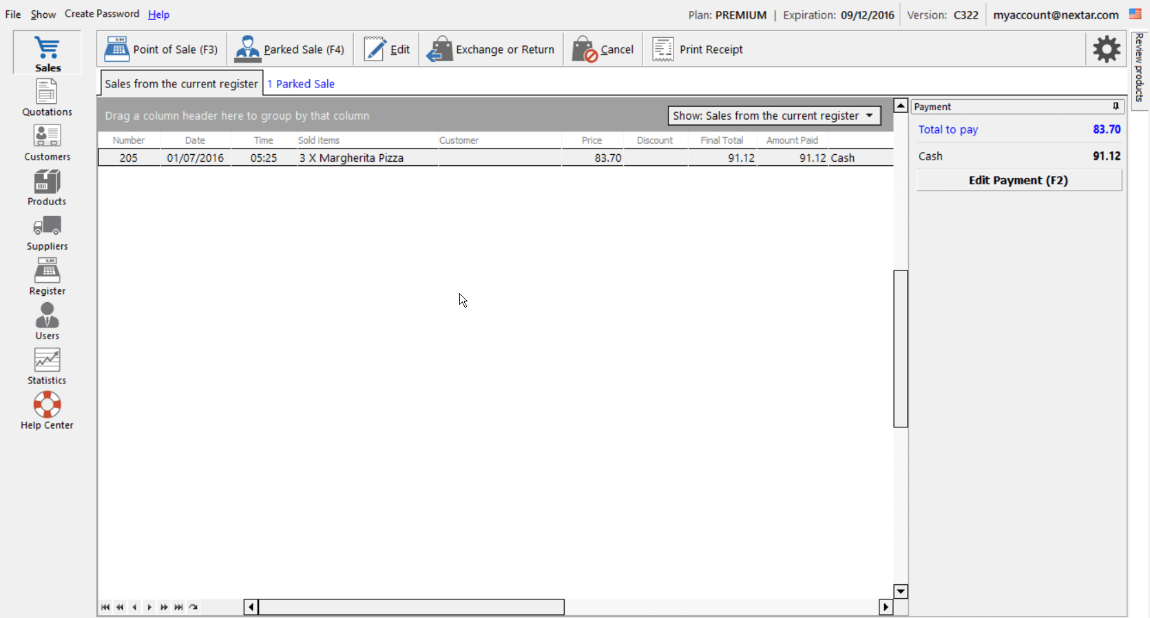Open the Users section
This screenshot has height=618, width=1150.
pyautogui.click(x=47, y=321)
